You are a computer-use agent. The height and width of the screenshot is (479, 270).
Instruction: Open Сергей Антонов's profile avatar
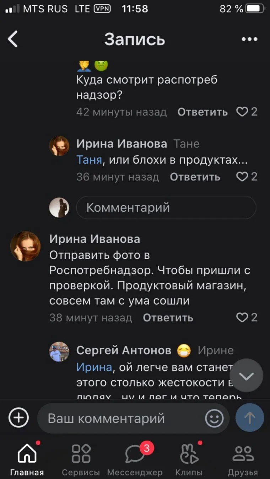[x=59, y=352]
